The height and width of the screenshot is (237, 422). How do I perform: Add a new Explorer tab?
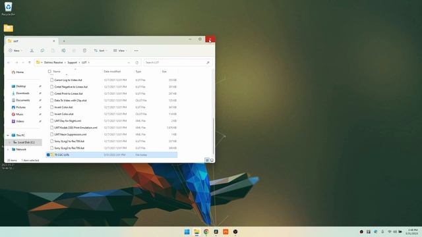point(64,41)
